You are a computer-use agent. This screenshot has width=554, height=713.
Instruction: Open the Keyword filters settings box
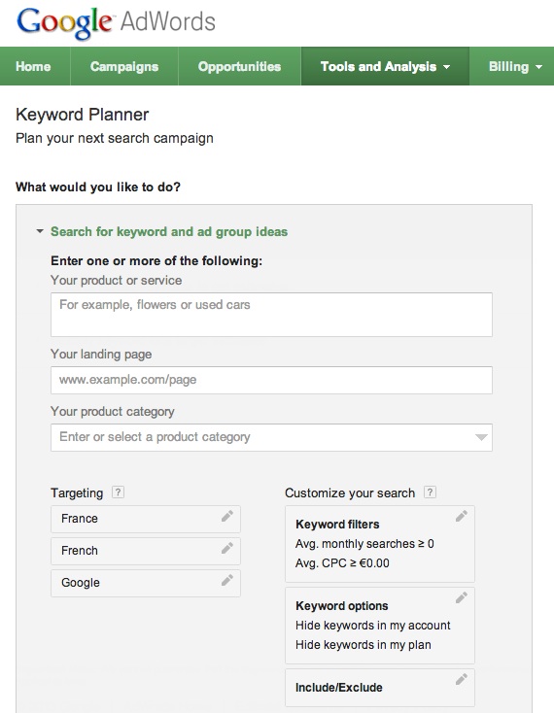(380, 544)
